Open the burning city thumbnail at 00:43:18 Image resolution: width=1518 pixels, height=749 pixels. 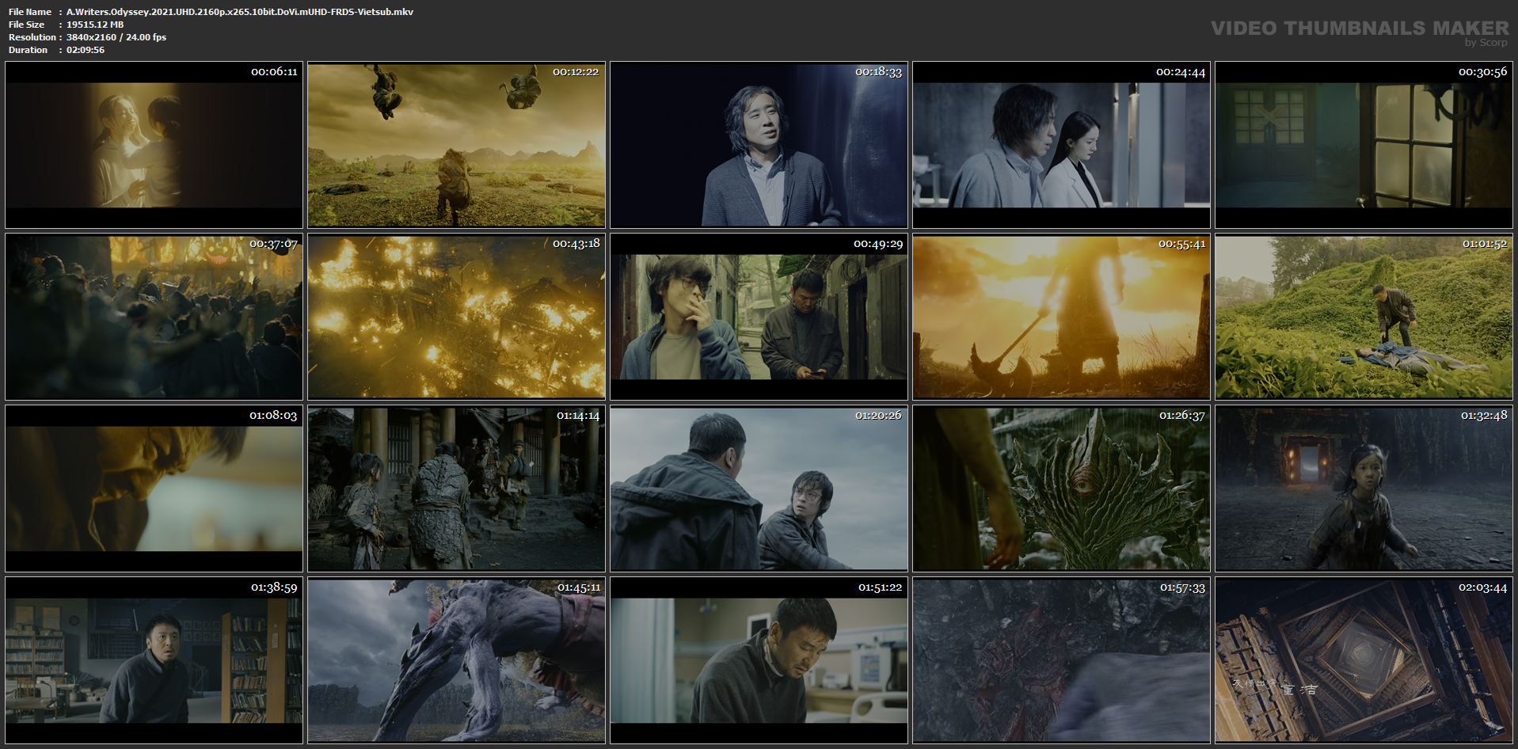[x=456, y=317]
